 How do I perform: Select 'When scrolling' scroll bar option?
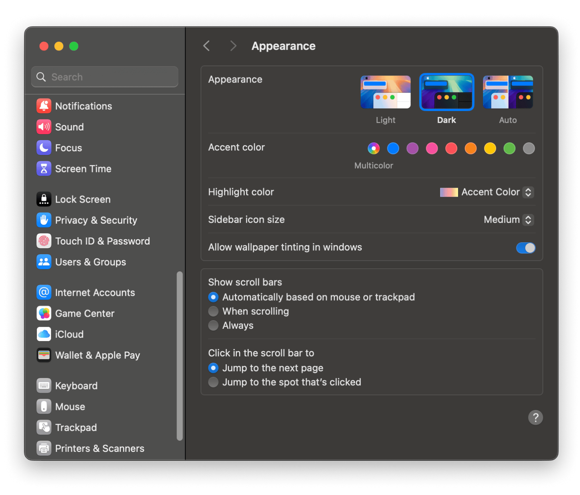coord(213,311)
